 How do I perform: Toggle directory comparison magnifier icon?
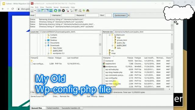tap(80, 11)
